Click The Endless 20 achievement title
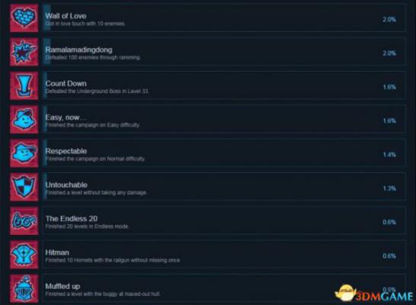 tap(72, 219)
